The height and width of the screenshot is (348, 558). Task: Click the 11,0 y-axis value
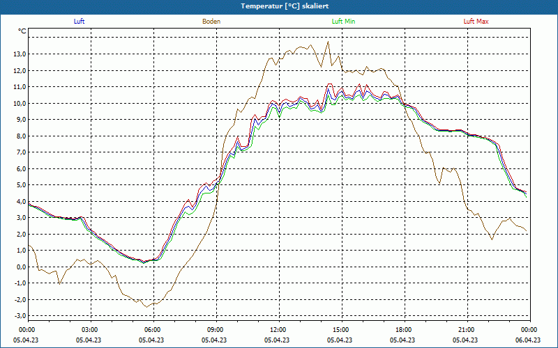20,86
